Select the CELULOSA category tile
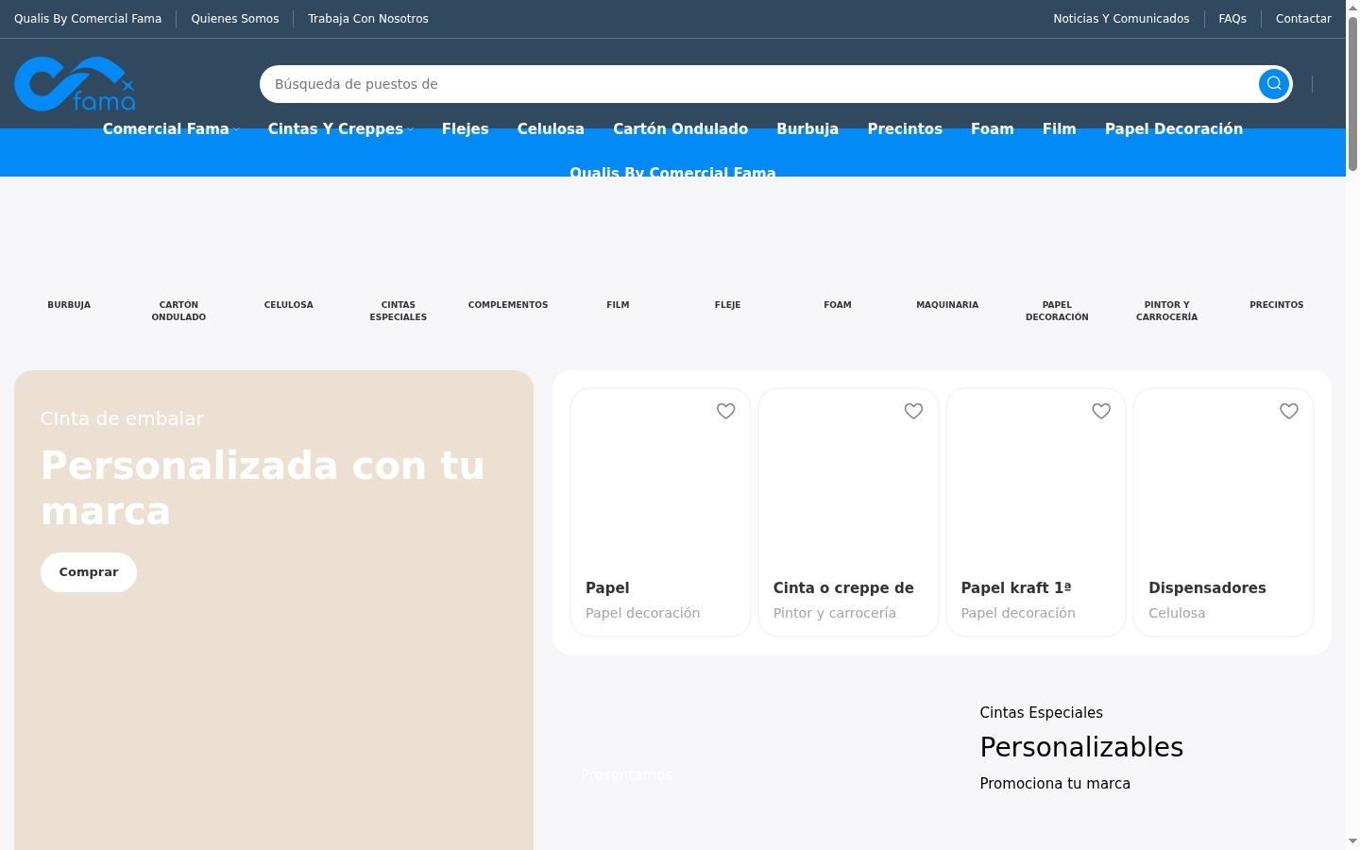Viewport: 1360px width, 850px height. [x=289, y=305]
